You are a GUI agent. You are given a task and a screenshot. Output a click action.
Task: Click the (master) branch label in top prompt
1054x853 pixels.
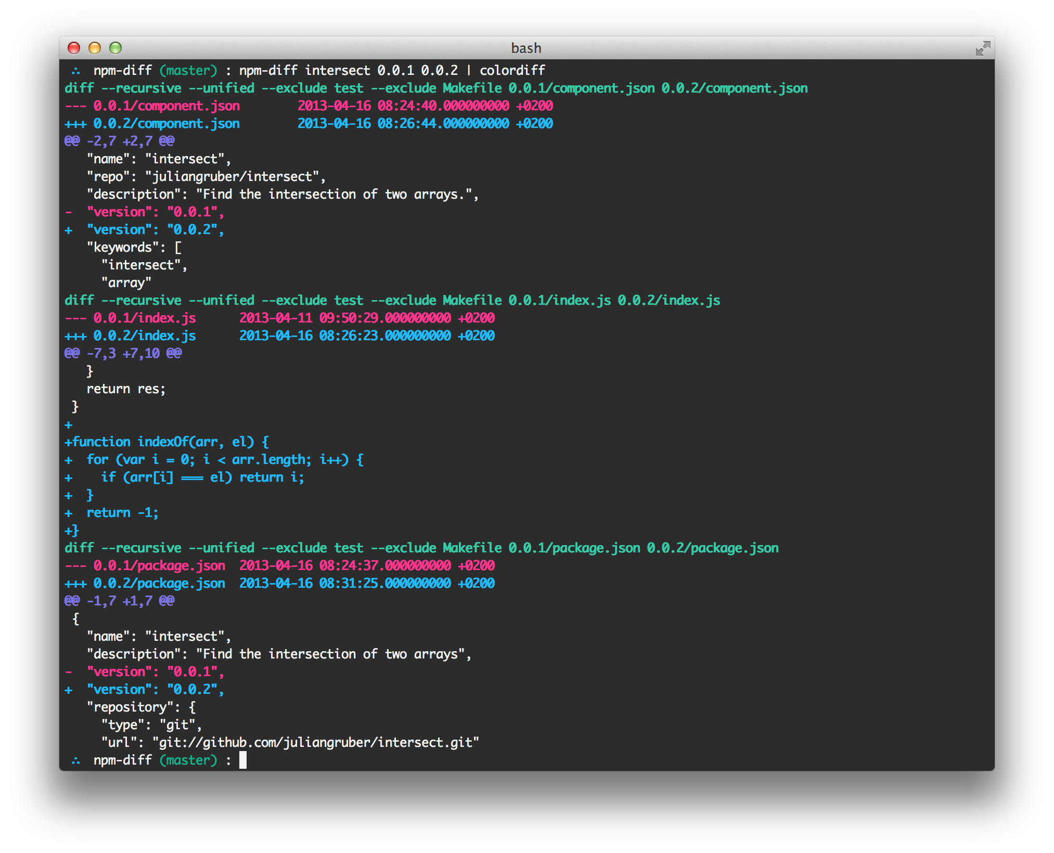tap(188, 70)
